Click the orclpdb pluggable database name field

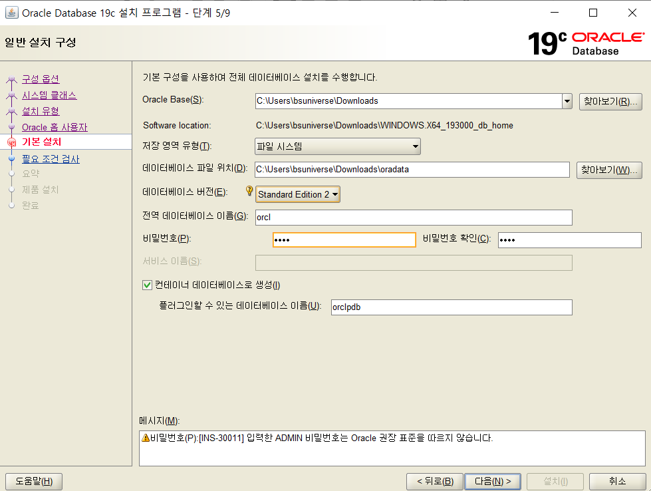pyautogui.click(x=452, y=307)
